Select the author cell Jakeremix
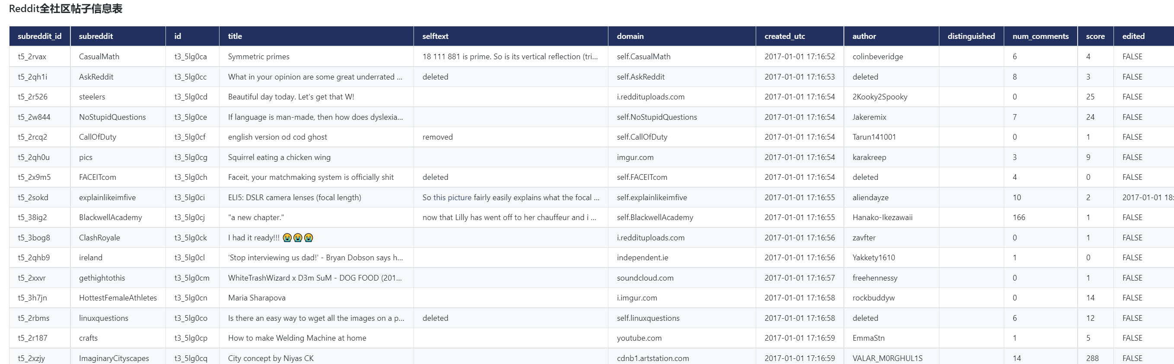The height and width of the screenshot is (364, 1174). pos(891,117)
